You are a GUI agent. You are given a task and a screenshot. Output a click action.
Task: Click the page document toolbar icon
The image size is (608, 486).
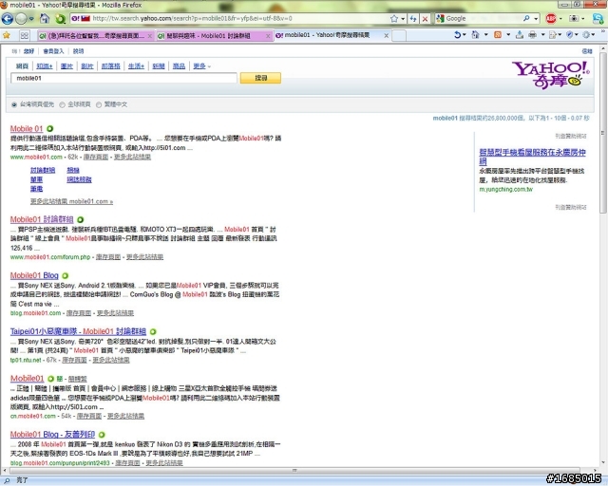coord(553,35)
